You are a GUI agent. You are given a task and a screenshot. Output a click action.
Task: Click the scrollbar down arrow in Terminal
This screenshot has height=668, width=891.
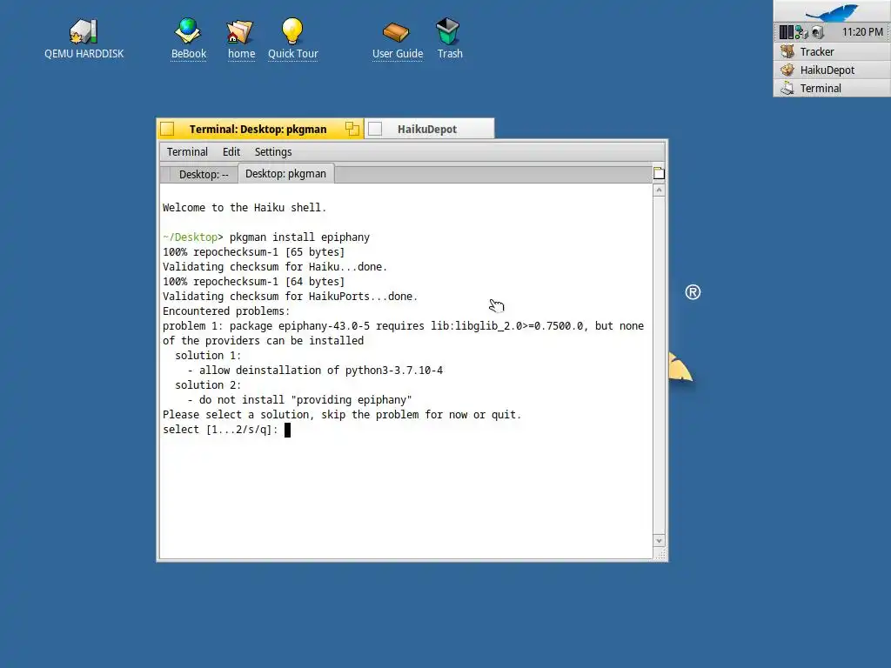pos(659,541)
